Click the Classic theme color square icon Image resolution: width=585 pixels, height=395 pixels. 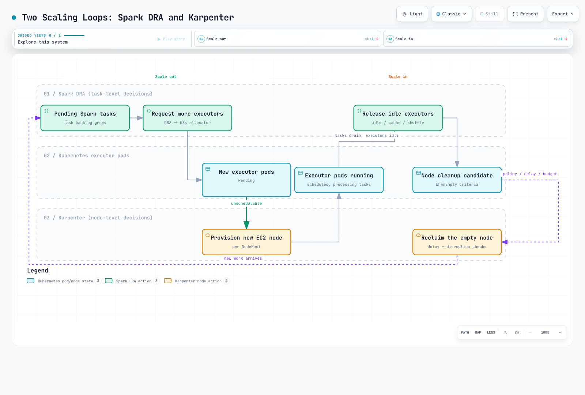click(438, 14)
